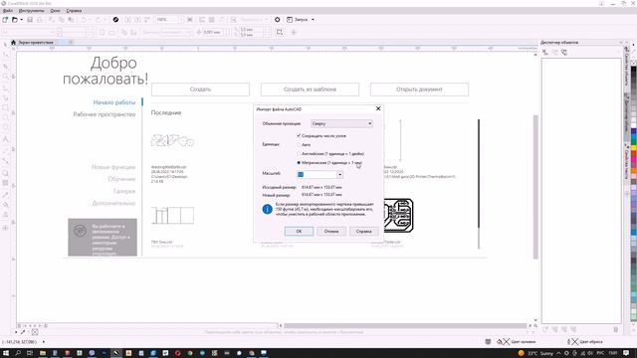Click the Открыть документ button
This screenshot has height=358, width=637.
coord(419,89)
